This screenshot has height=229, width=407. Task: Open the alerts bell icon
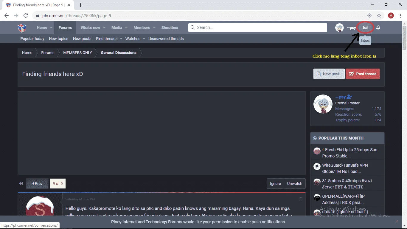coord(378,27)
